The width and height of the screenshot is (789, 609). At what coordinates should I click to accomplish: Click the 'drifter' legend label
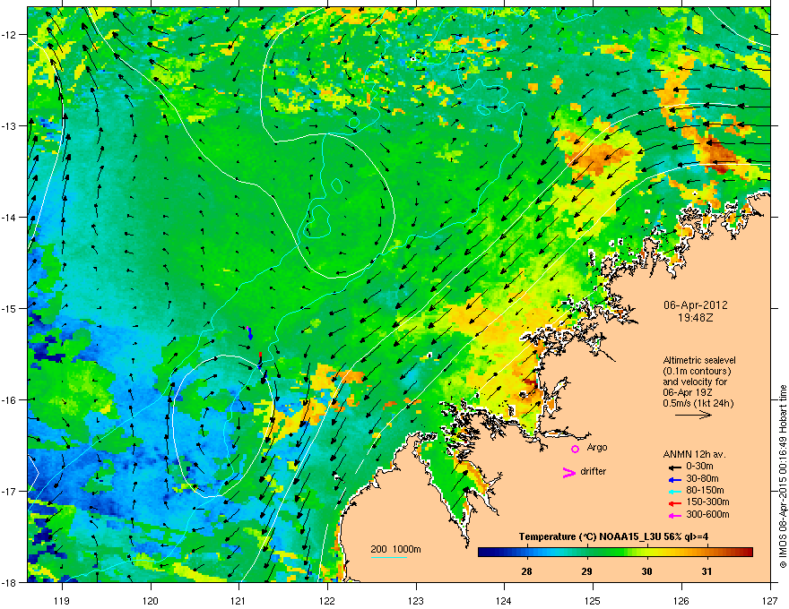coord(594,471)
